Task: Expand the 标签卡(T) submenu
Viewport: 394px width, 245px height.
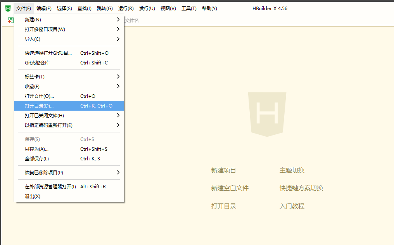Action: (x=69, y=77)
